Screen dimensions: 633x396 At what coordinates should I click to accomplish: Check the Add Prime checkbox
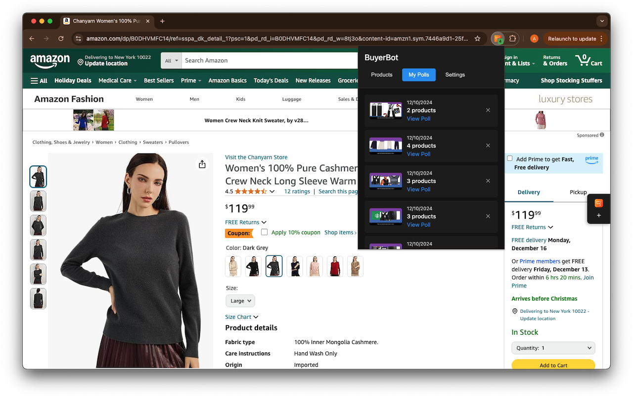509,158
